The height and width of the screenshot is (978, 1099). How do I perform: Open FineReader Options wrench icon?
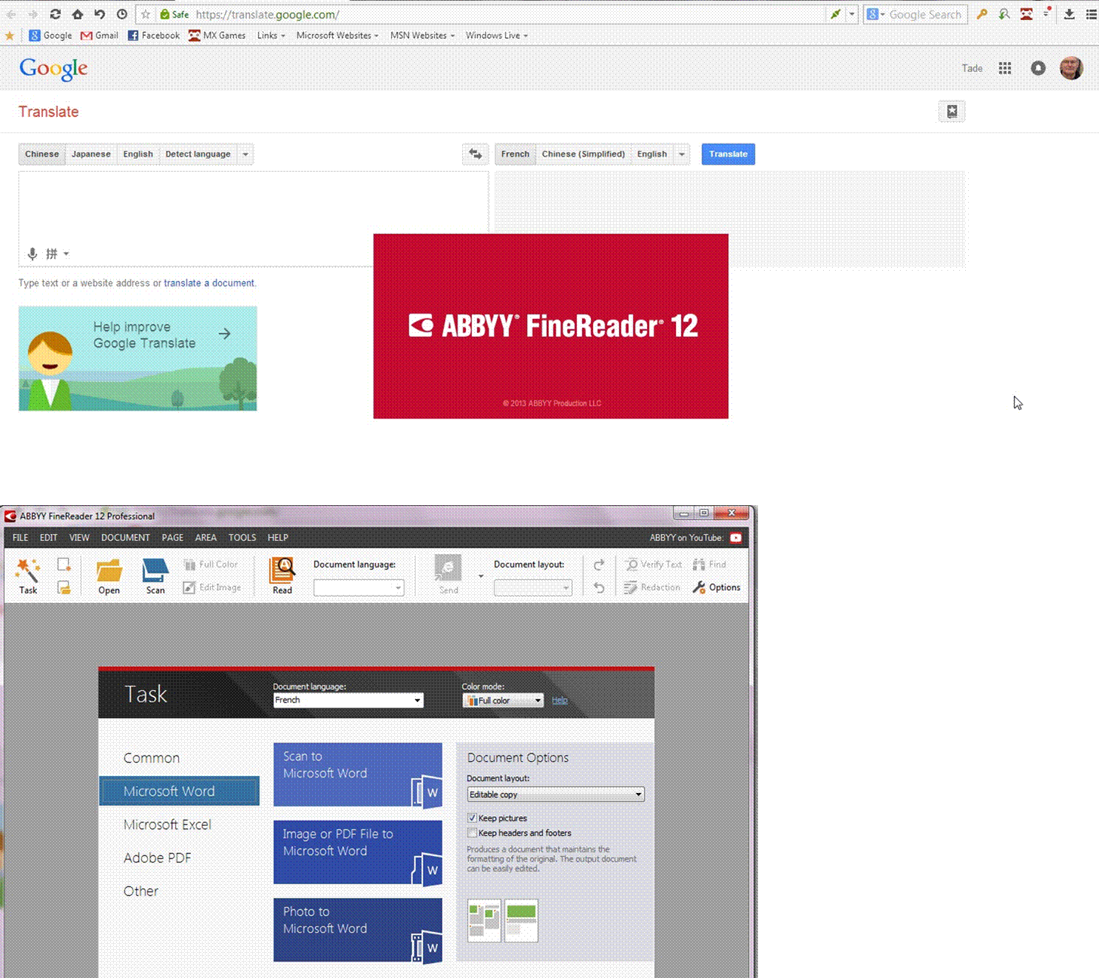pyautogui.click(x=717, y=587)
